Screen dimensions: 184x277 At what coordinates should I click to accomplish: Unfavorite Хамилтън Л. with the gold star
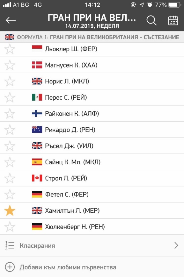click(x=10, y=210)
